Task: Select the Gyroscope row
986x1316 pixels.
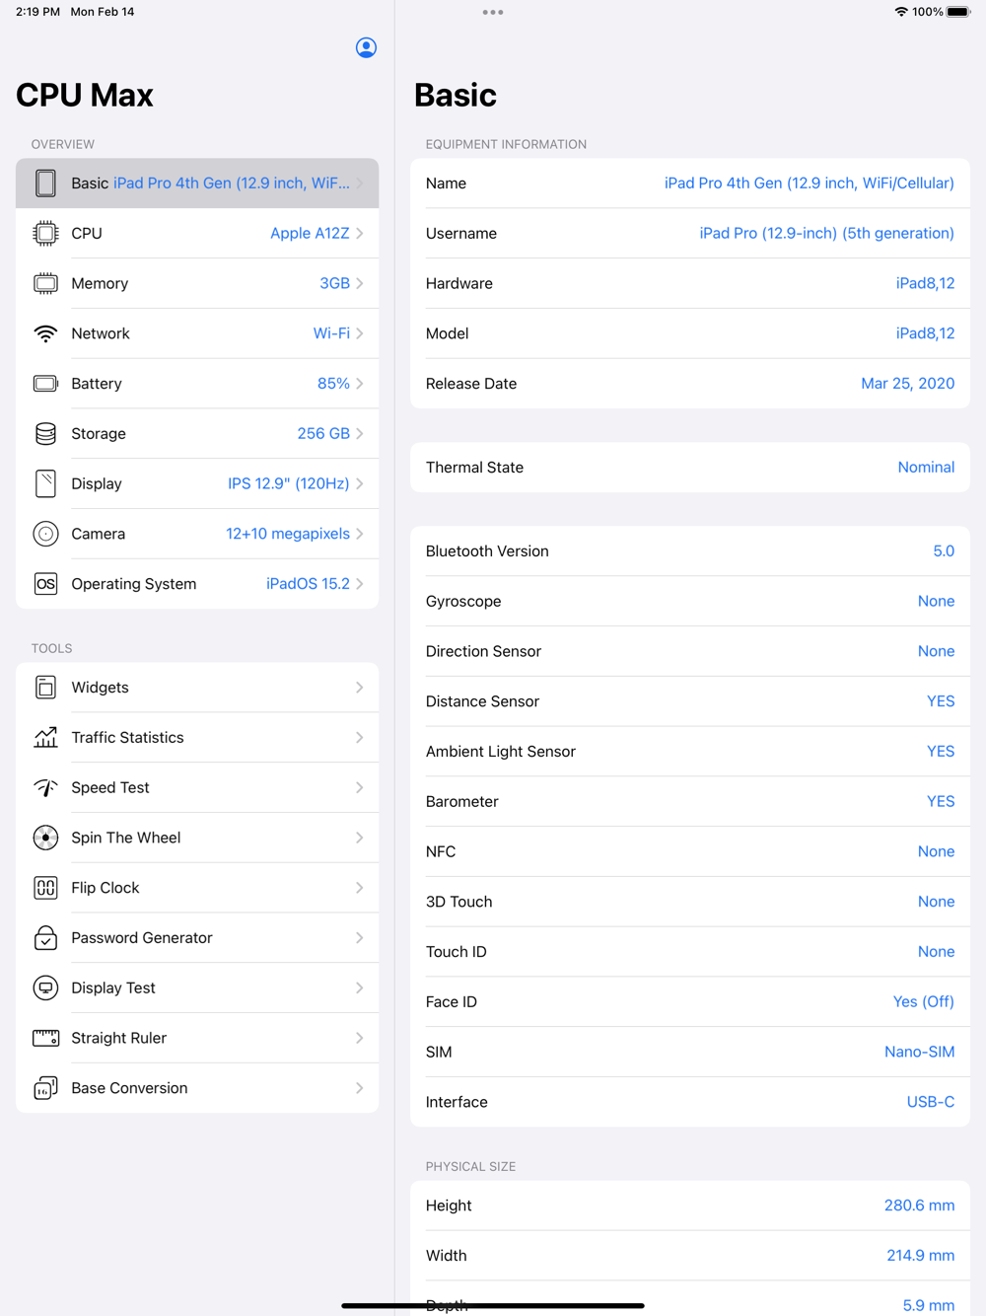Action: tap(690, 602)
